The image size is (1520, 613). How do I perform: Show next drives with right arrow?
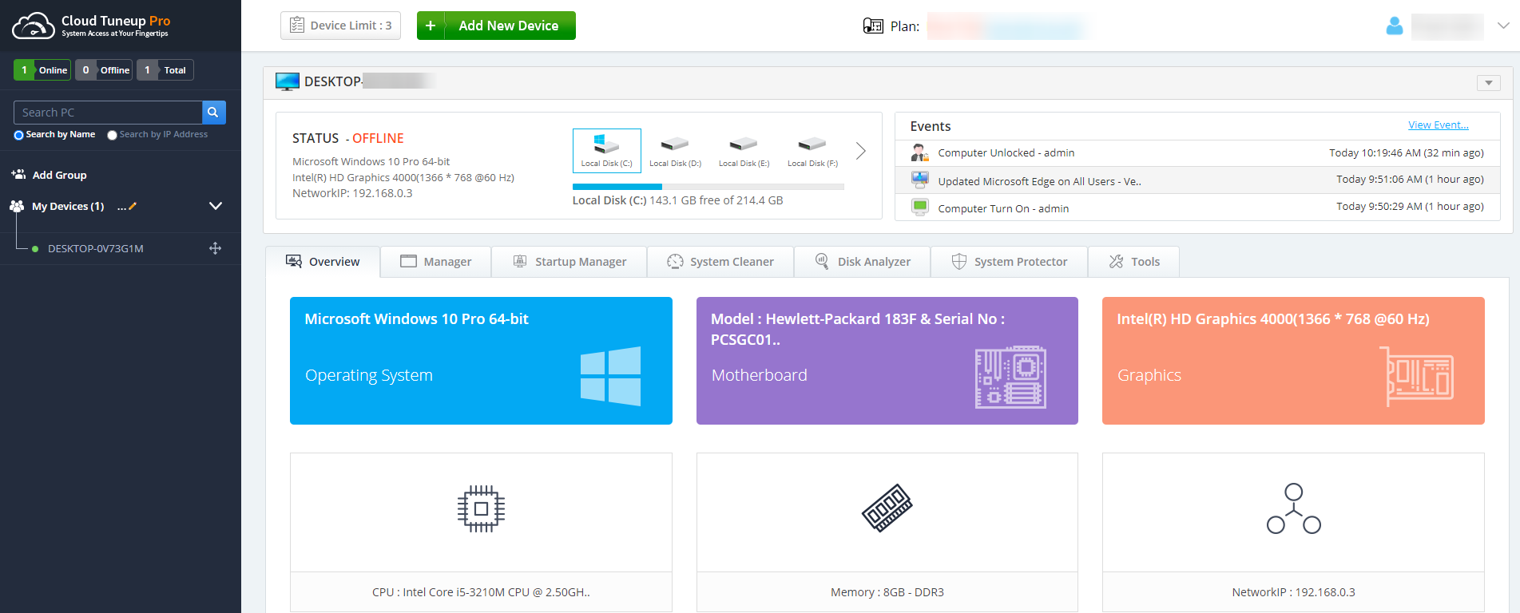click(860, 151)
